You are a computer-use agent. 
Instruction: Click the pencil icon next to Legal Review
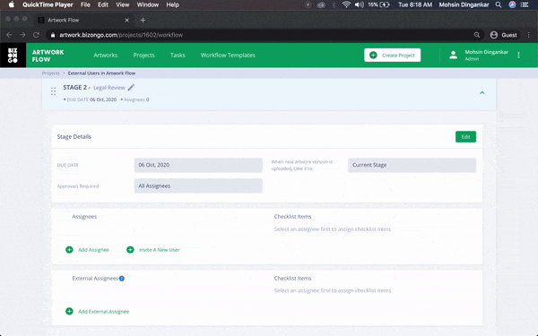[131, 88]
